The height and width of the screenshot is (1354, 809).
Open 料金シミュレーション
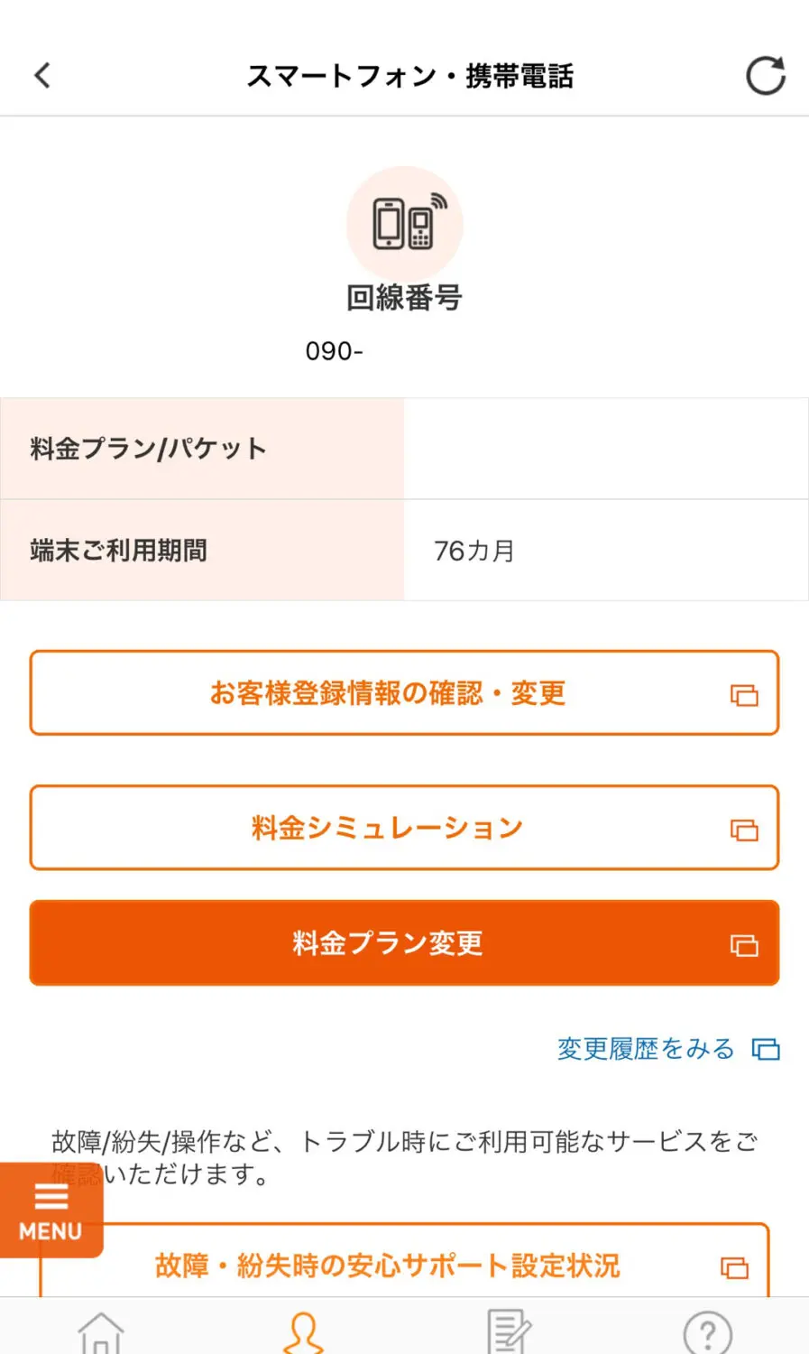[x=388, y=828]
